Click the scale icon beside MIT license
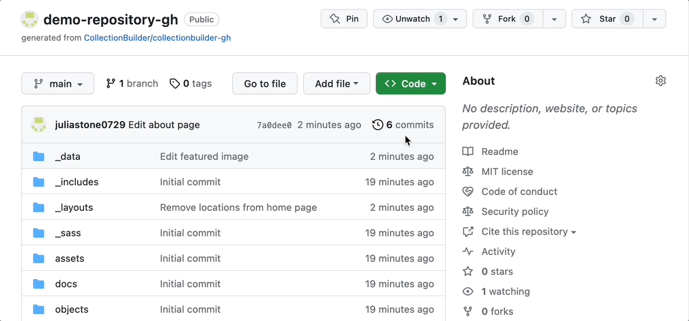The image size is (689, 321). pos(468,172)
